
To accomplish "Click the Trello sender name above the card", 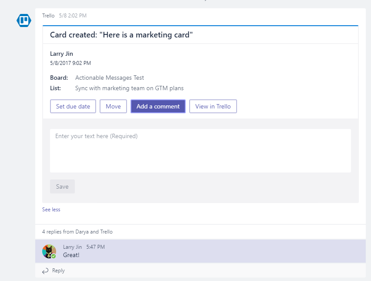I will (x=48, y=16).
